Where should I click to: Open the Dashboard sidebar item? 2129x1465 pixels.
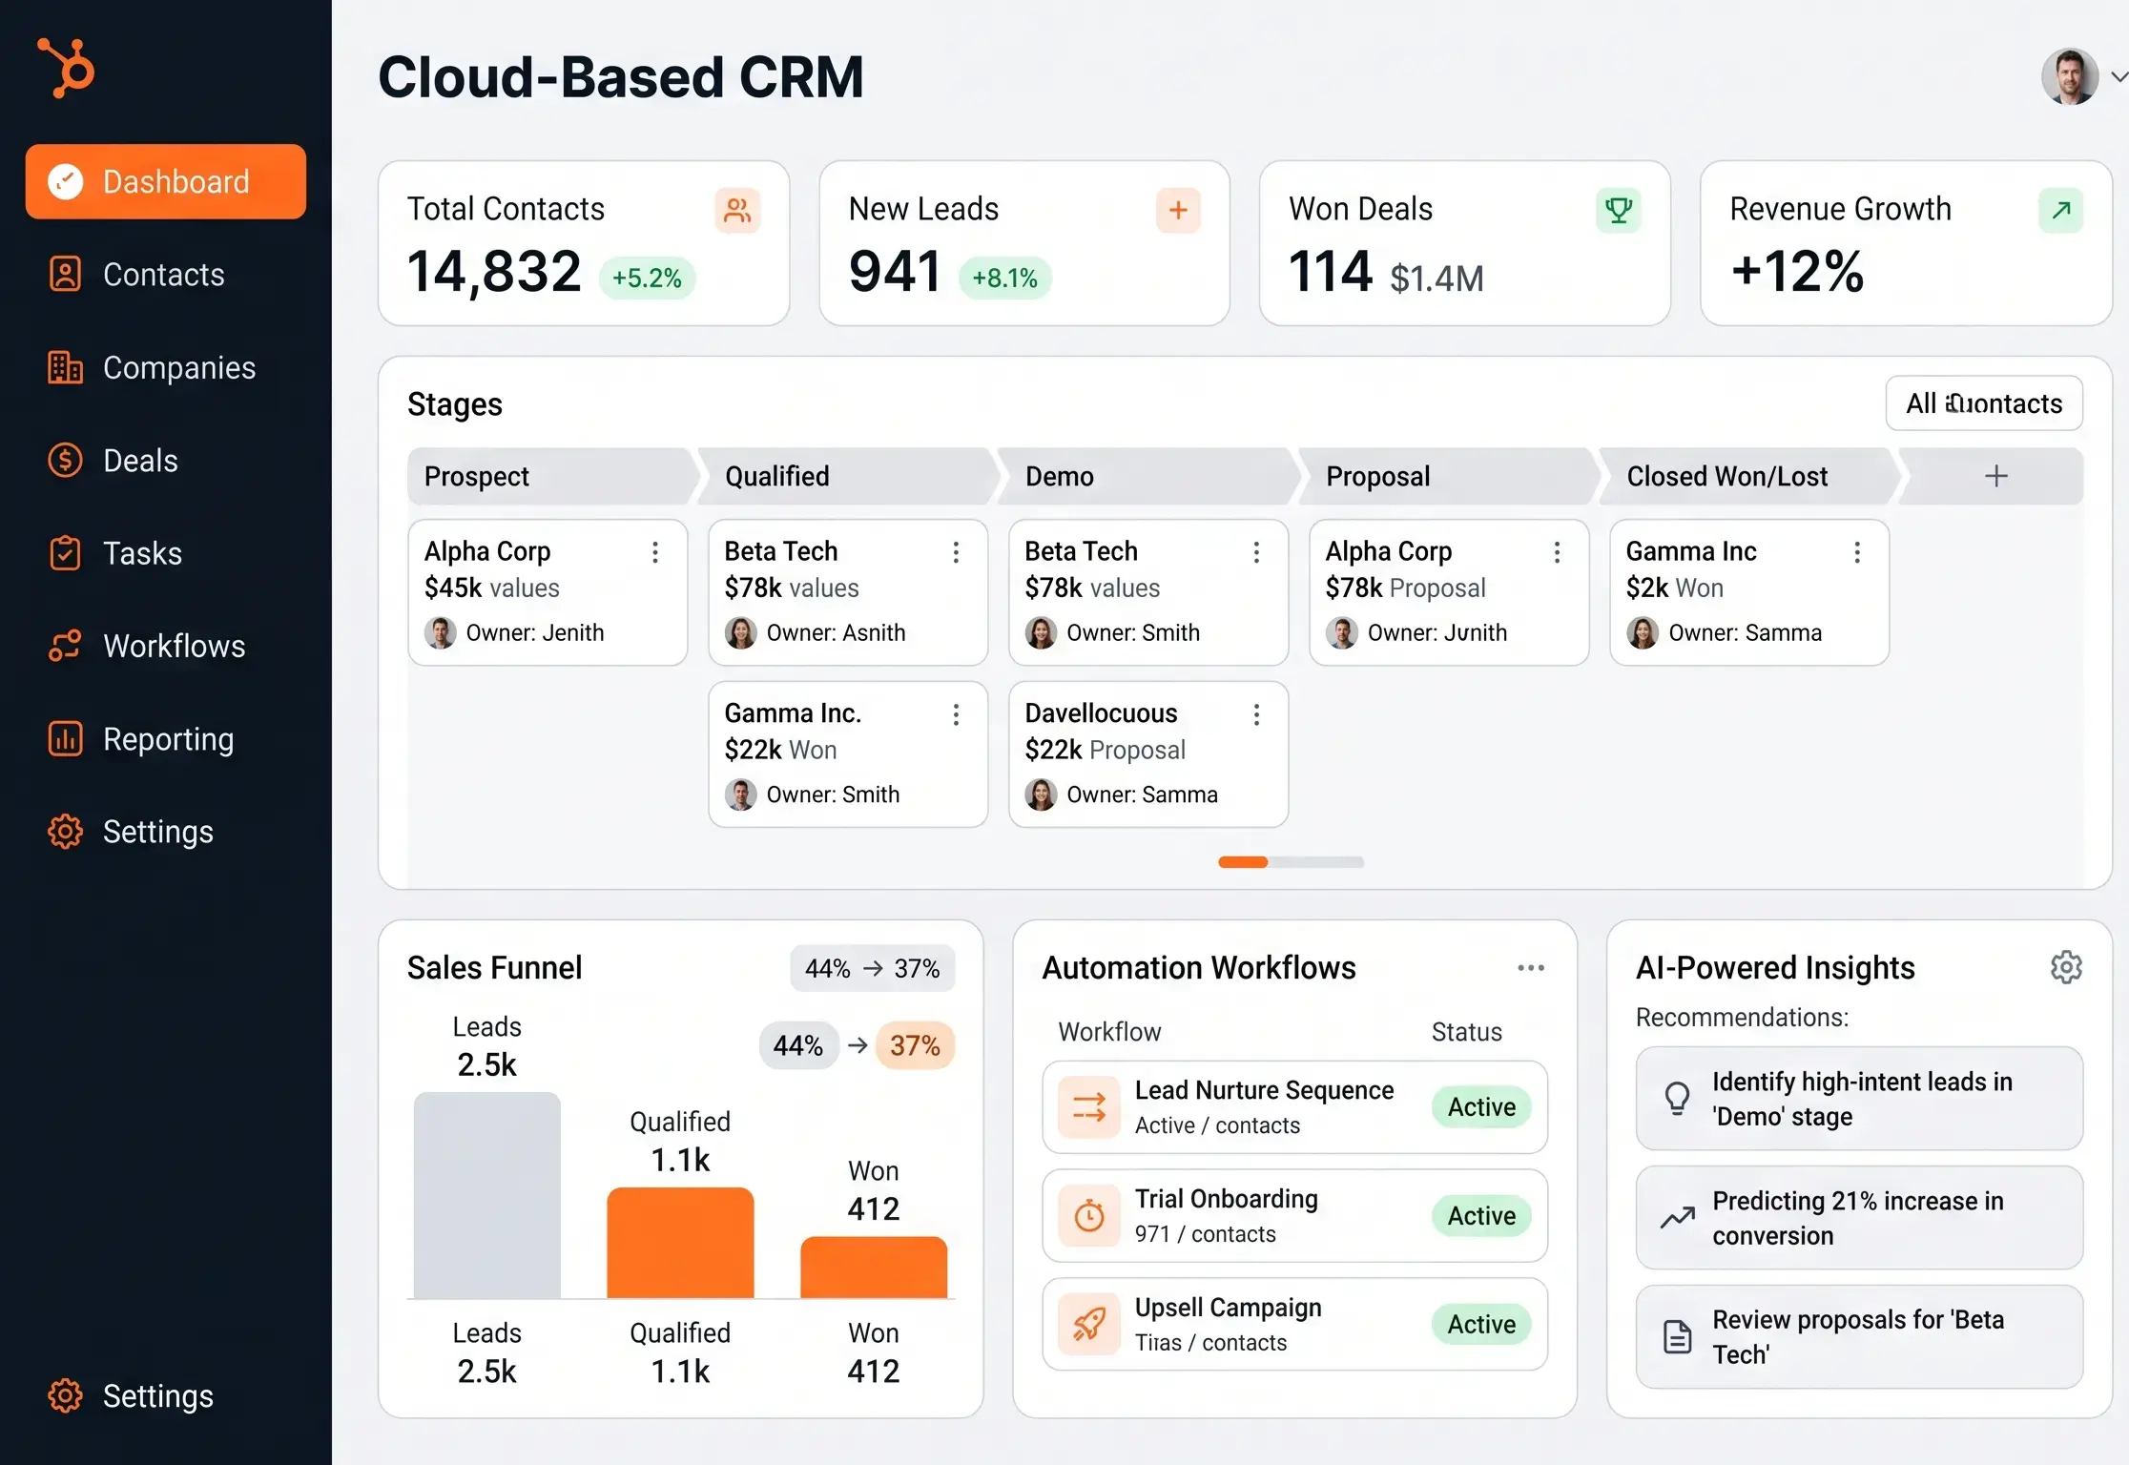tap(166, 181)
